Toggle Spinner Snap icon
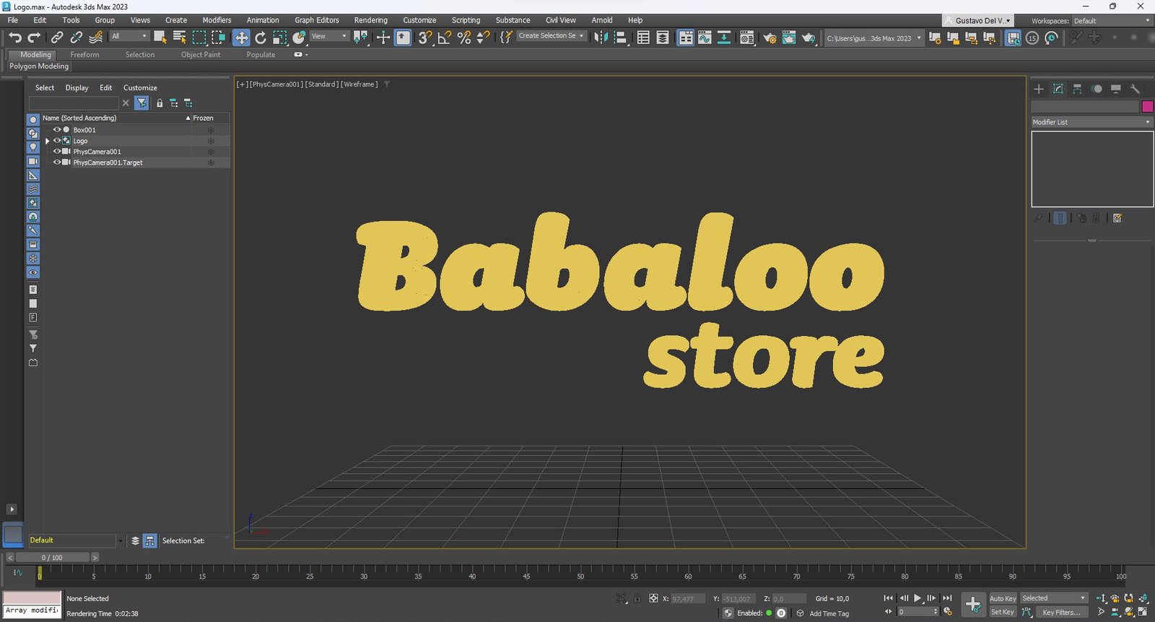1155x622 pixels. (484, 37)
